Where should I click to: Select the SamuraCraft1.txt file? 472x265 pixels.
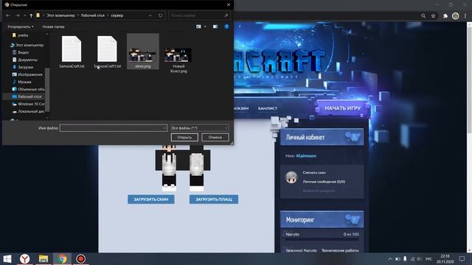click(108, 52)
